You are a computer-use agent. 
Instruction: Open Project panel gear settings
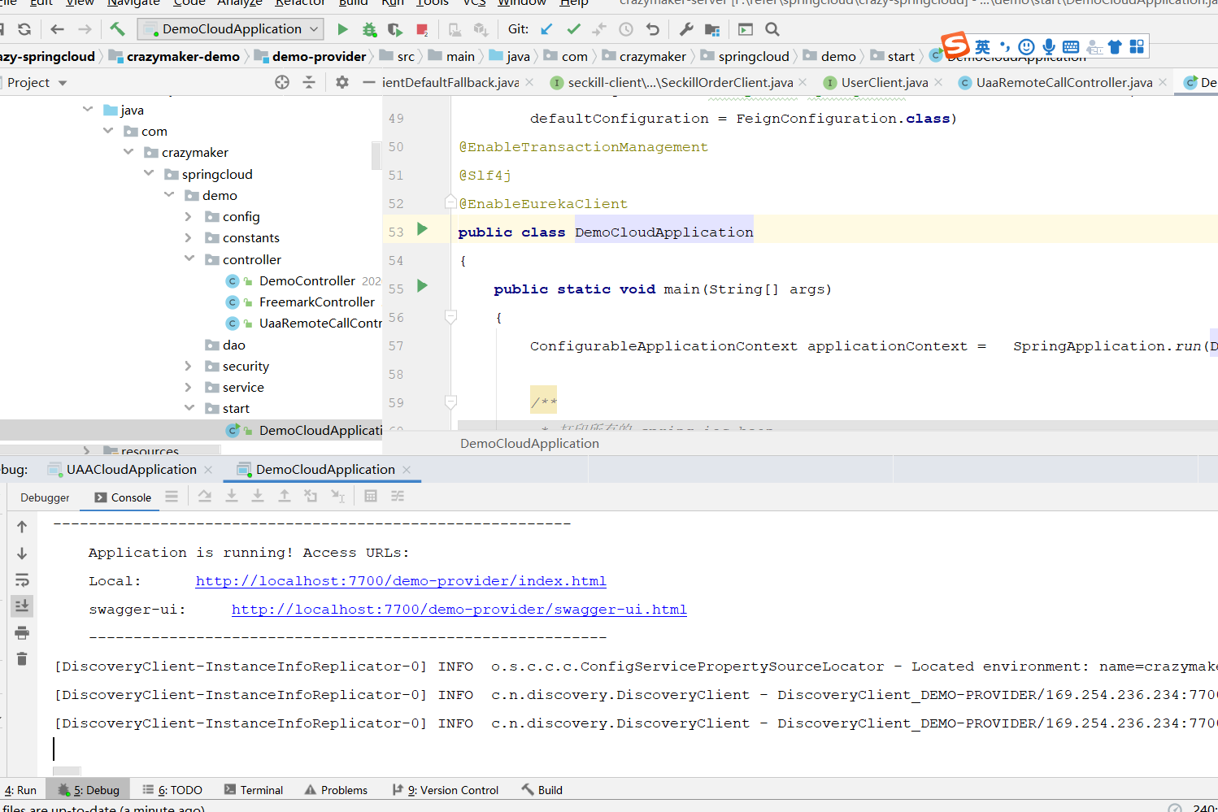coord(342,82)
